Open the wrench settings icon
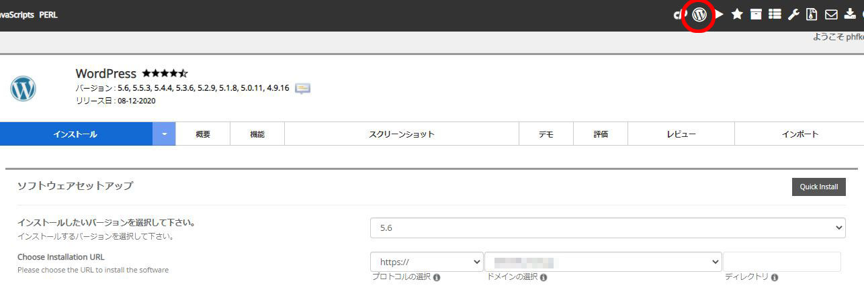Image resolution: width=864 pixels, height=298 pixels. pos(793,14)
